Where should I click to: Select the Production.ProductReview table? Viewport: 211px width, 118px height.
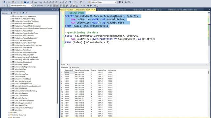24,35
